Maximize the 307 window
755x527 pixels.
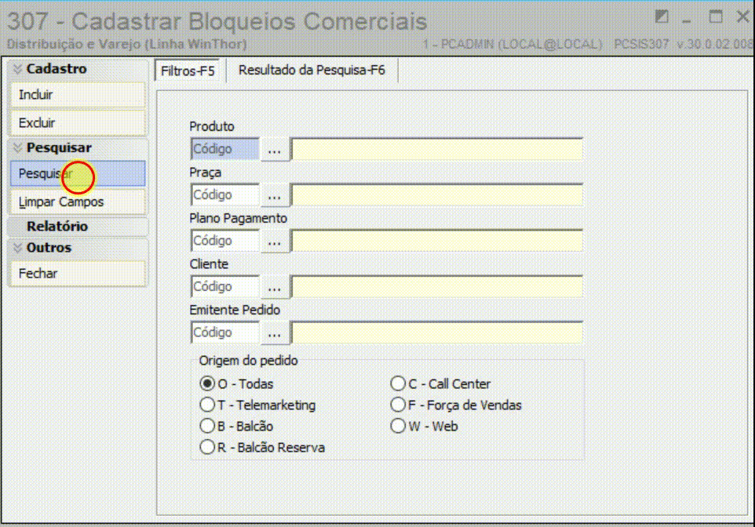click(x=716, y=16)
